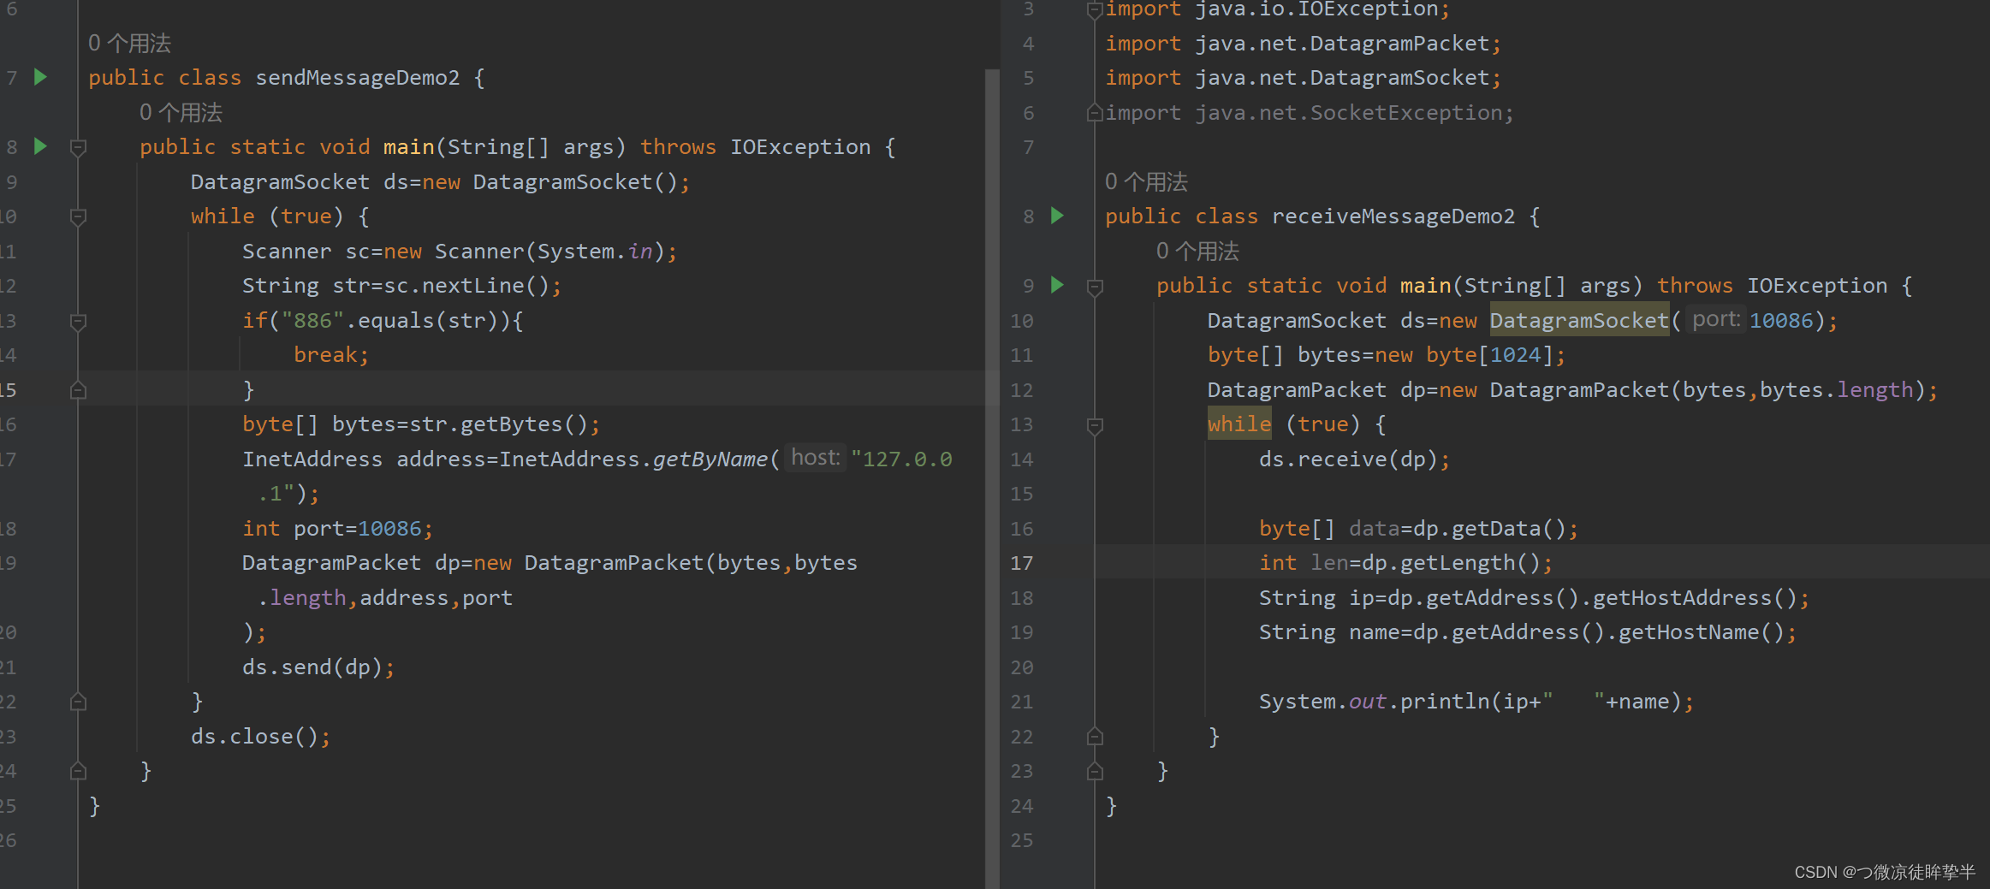Run main method in receiveMessageDemo2 gutter
The height and width of the screenshot is (889, 1990).
pos(1057,285)
